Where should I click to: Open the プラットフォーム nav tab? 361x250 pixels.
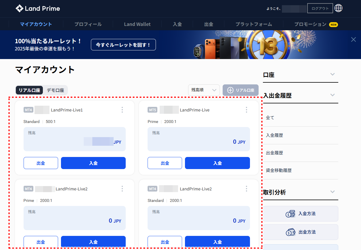[254, 24]
